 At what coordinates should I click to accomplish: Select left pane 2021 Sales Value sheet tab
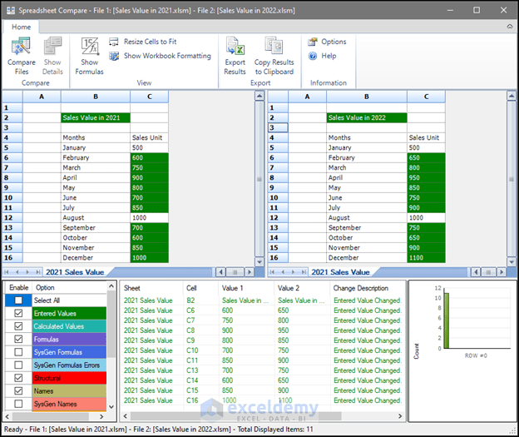pyautogui.click(x=75, y=272)
